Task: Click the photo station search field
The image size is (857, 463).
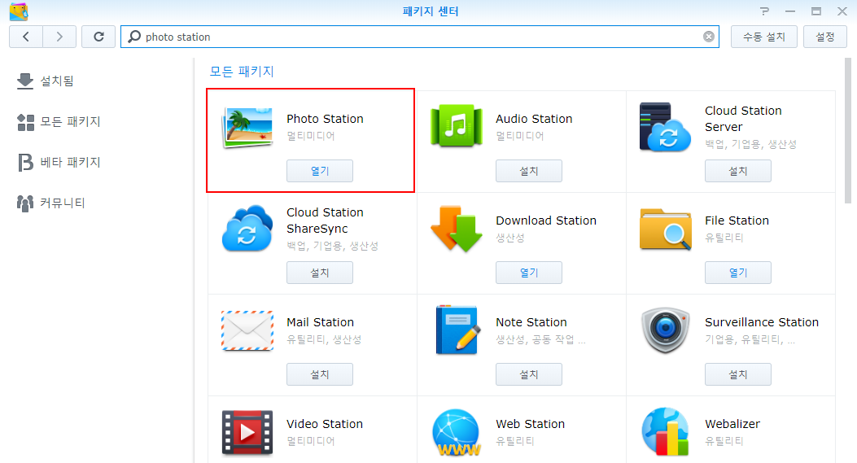Action: click(x=419, y=37)
